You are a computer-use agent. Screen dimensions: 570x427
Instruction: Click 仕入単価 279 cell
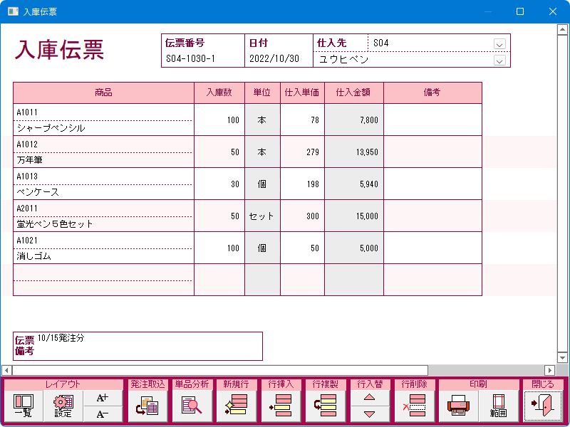point(302,152)
